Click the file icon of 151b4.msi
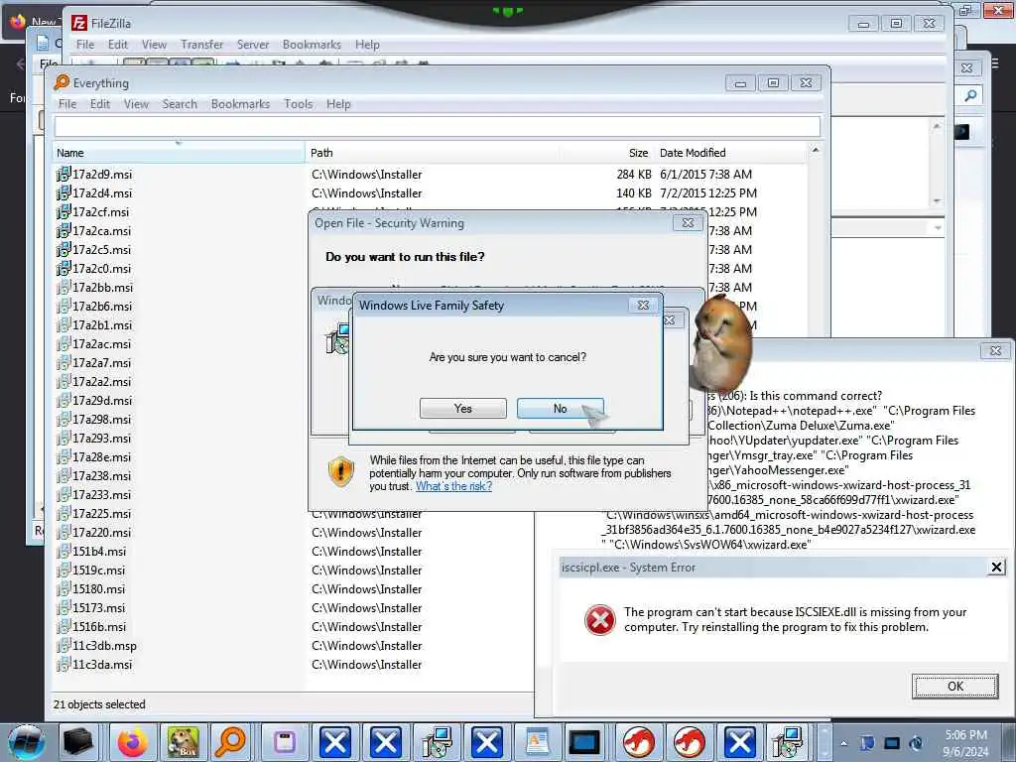1016x762 pixels. 63,551
